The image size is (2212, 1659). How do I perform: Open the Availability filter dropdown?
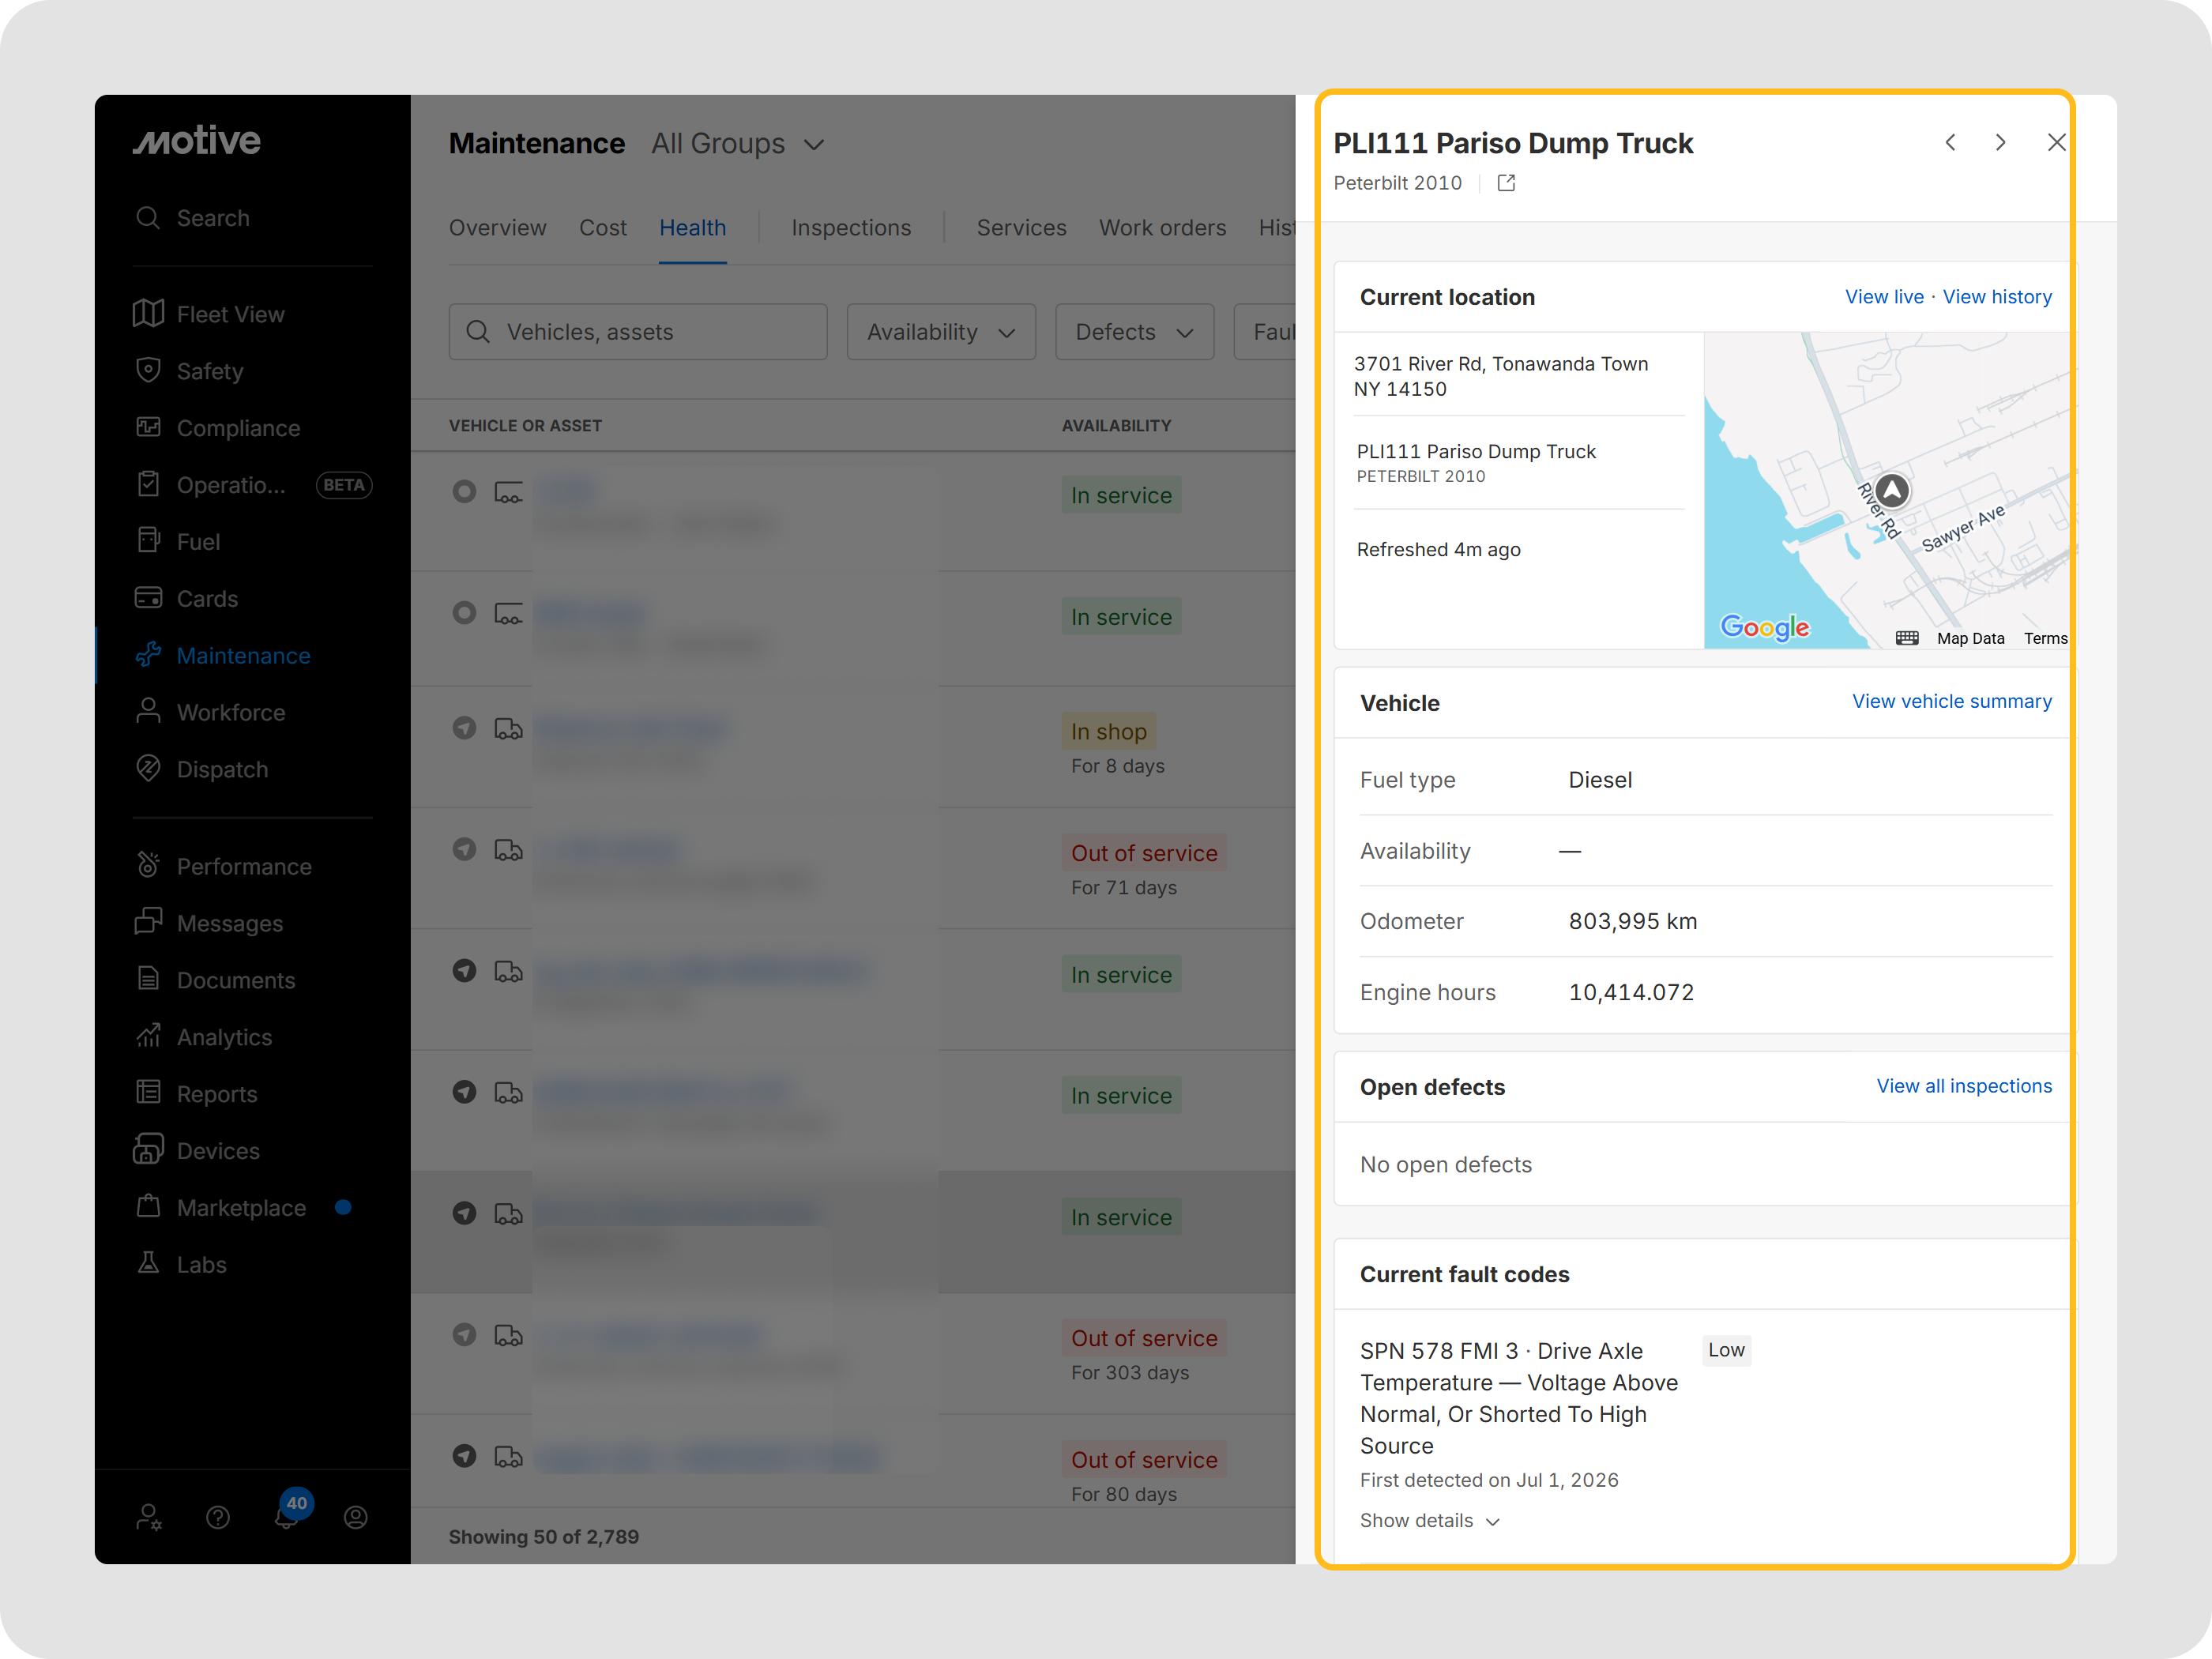941,332
